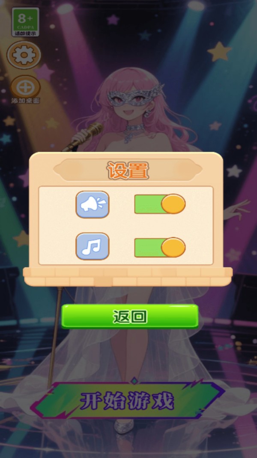Tap green track beside the megaphone icon

(148, 204)
